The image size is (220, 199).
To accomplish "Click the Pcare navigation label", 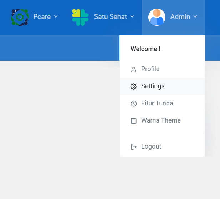I will tap(42, 16).
